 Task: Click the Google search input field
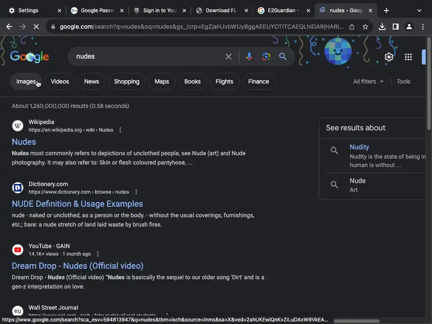tap(149, 57)
